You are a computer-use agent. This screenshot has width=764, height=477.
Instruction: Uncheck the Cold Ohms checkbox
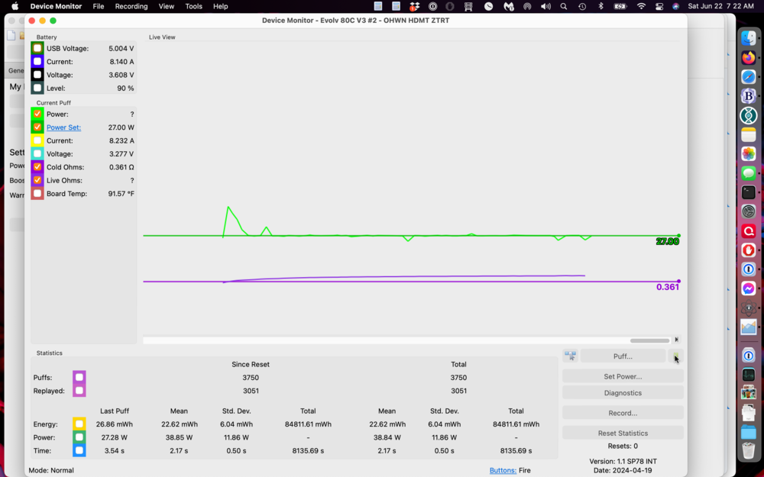click(x=37, y=167)
